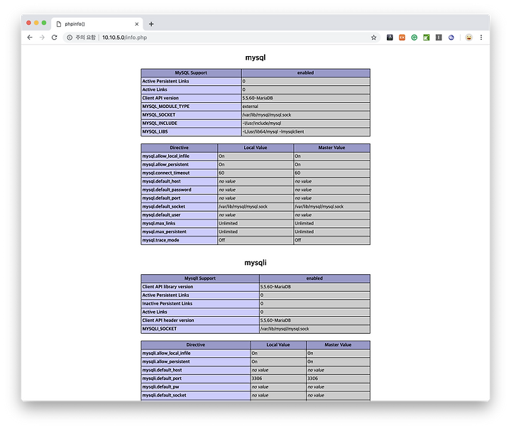Image resolution: width=511 pixels, height=429 pixels.
Task: Close the phpinfo() tab
Action: pos(136,24)
